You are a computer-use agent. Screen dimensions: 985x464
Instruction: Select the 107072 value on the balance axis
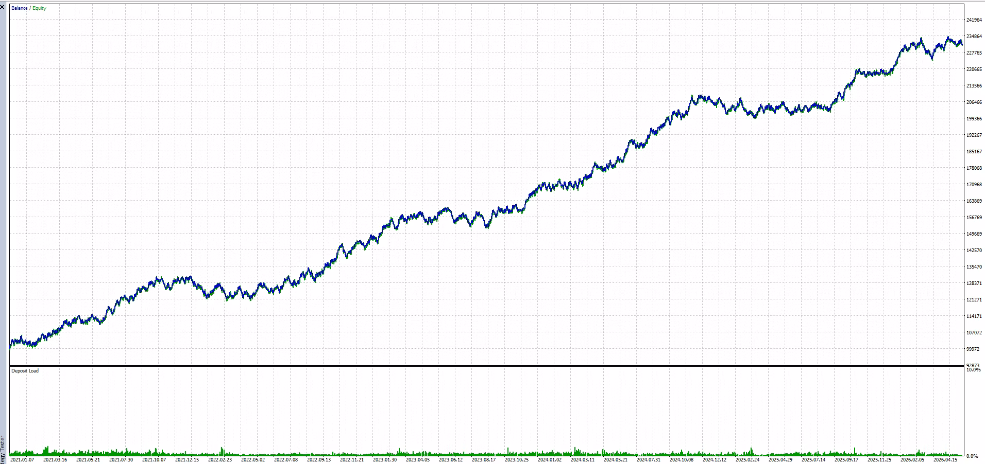click(974, 333)
